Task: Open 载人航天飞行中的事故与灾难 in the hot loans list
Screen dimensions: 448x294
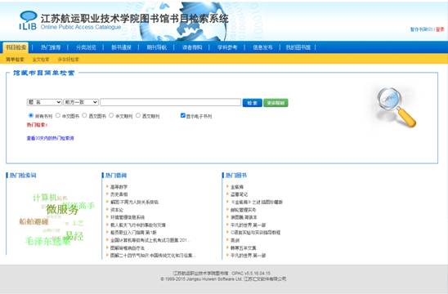Action: coord(138,225)
